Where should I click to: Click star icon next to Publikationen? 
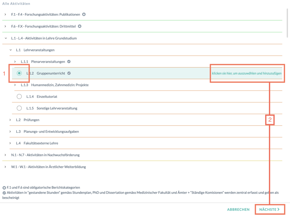coord(84,15)
